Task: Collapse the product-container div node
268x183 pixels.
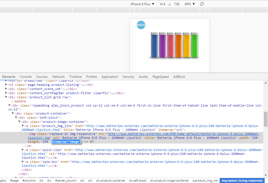Action: pos(13,113)
